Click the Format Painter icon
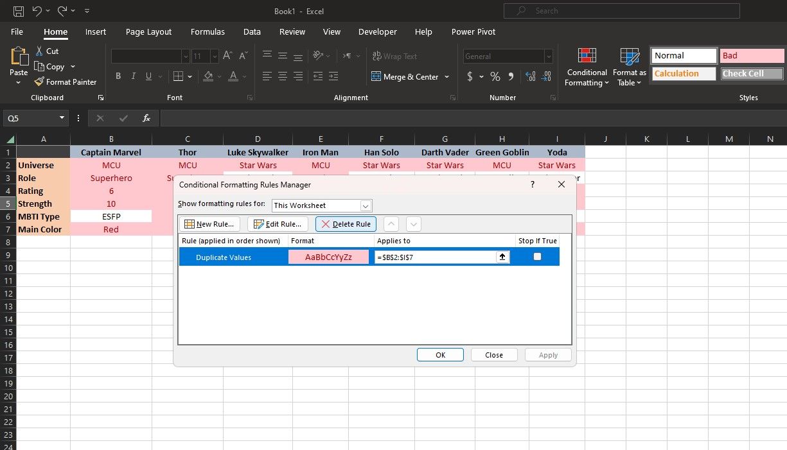Viewport: 787px width, 450px height. click(x=39, y=82)
